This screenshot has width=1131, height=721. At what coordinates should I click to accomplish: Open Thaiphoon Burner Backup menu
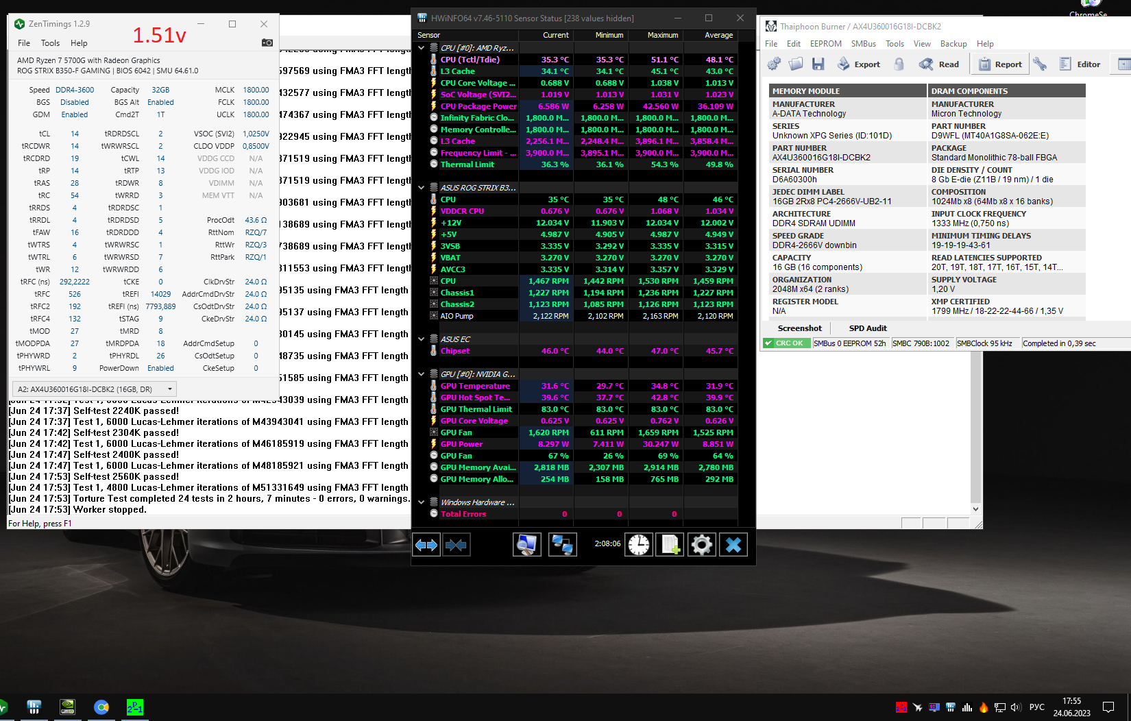(x=953, y=44)
